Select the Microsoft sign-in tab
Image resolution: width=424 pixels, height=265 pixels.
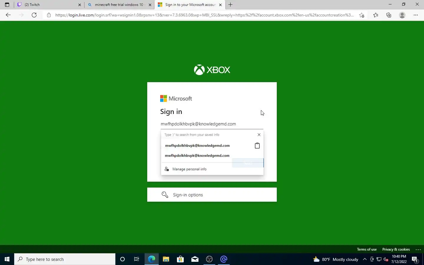point(190,5)
